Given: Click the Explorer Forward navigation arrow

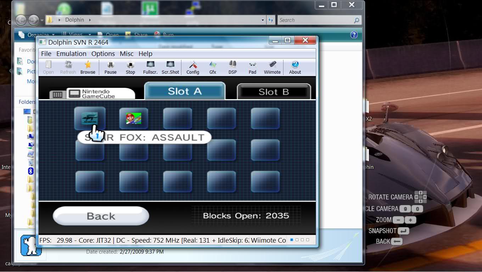Looking at the screenshot, I should [33, 20].
